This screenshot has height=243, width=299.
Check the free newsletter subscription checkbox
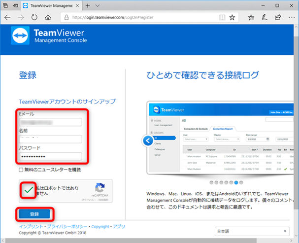21,170
